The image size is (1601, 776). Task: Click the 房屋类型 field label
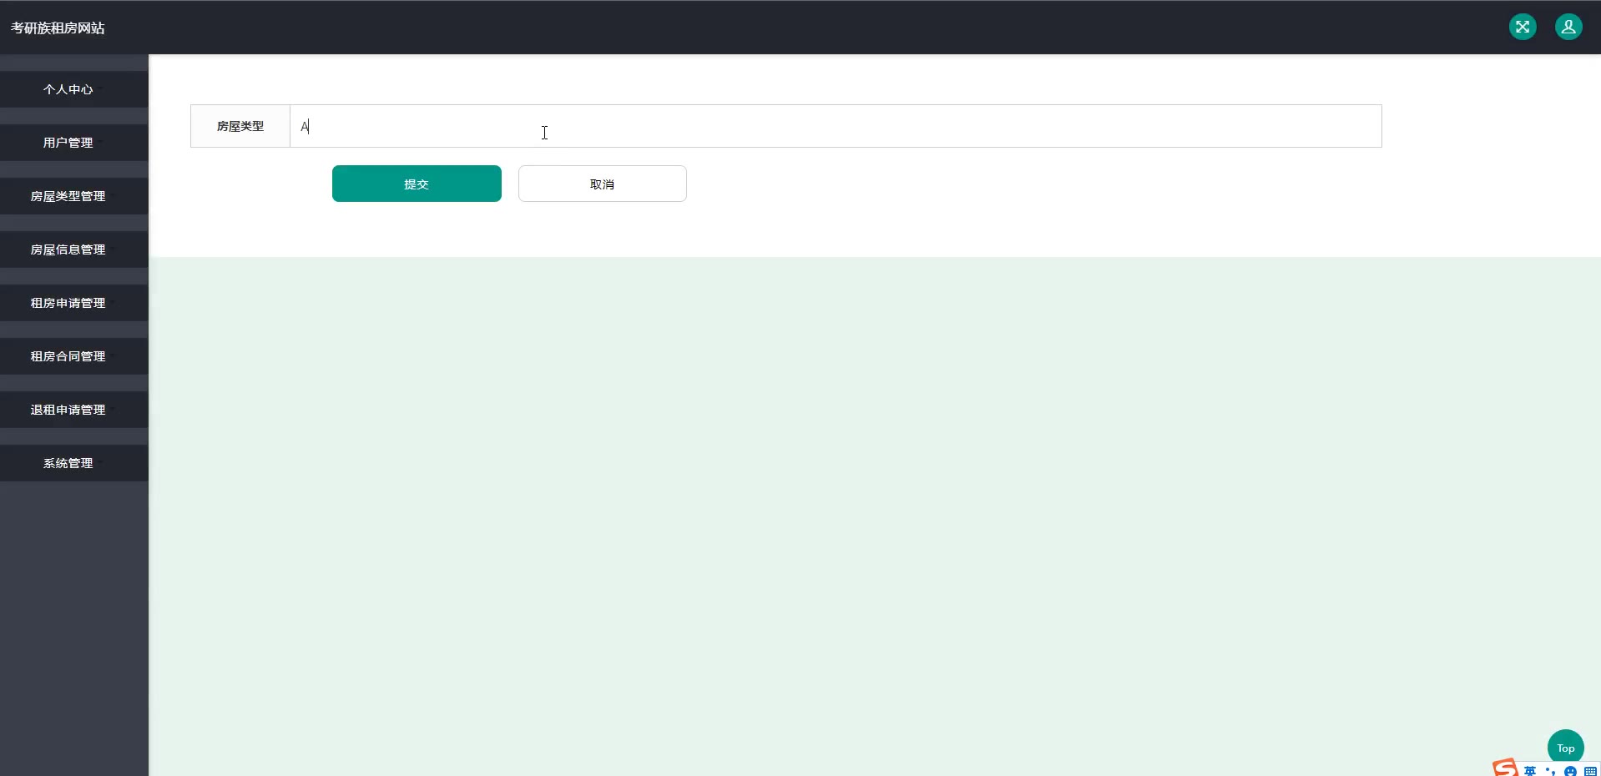[240, 126]
